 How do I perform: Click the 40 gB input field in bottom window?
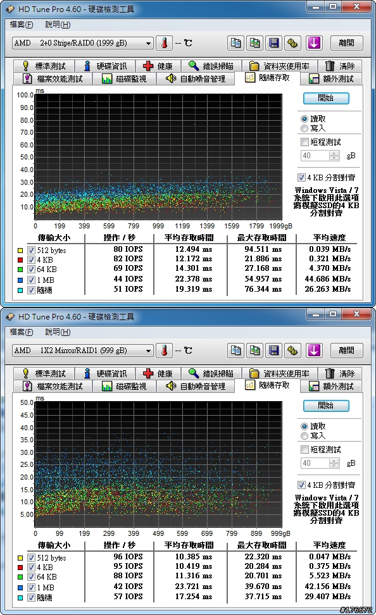pyautogui.click(x=315, y=463)
